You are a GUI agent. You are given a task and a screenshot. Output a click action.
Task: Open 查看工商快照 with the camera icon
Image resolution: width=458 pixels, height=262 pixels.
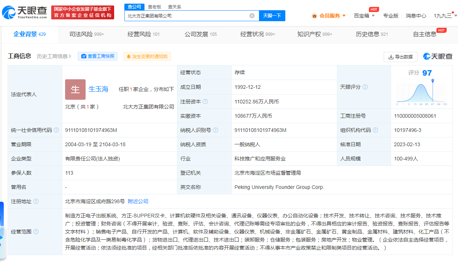tap(98, 56)
